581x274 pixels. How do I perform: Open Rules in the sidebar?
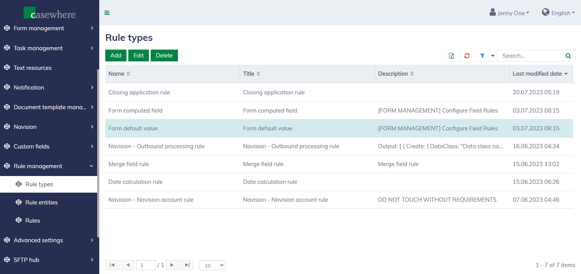33,220
